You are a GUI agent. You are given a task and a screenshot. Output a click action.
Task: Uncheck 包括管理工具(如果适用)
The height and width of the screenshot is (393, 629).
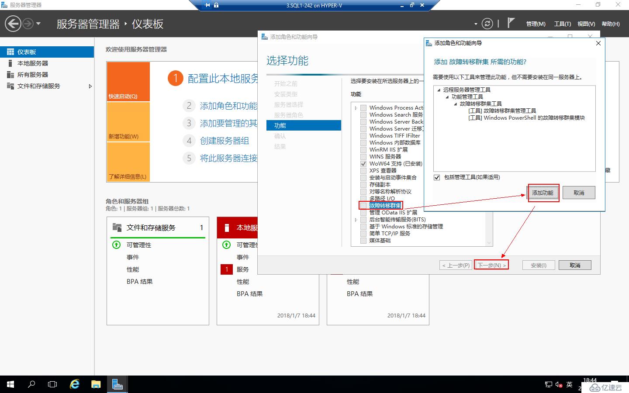[437, 177]
